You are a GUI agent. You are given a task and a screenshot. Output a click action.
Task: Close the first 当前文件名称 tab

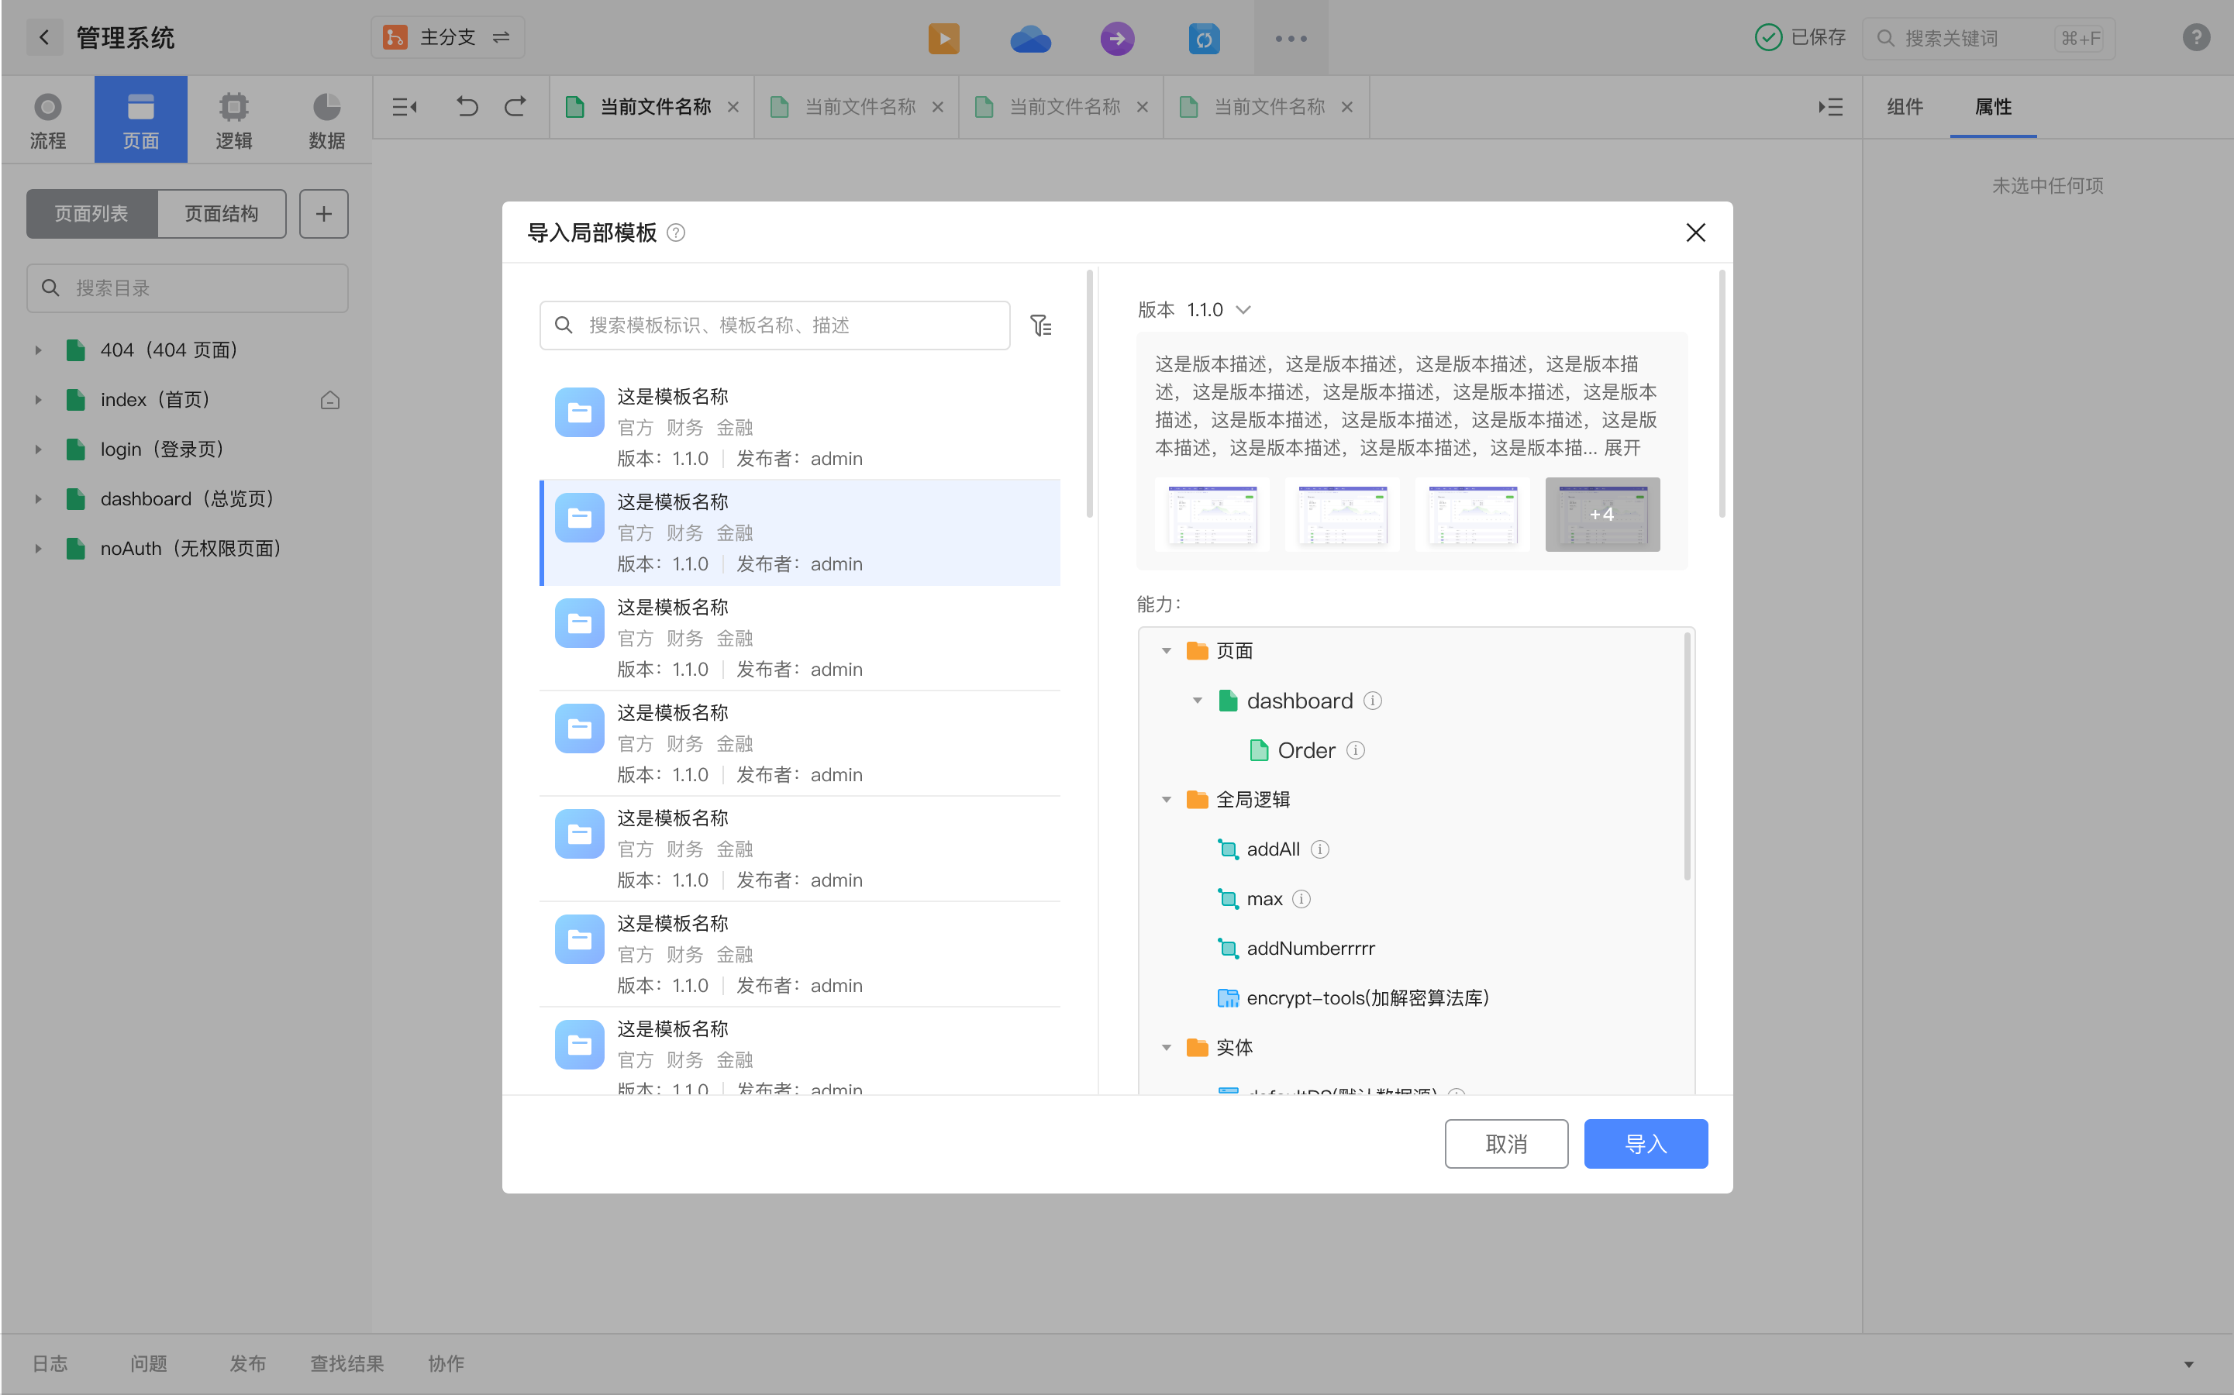point(733,107)
